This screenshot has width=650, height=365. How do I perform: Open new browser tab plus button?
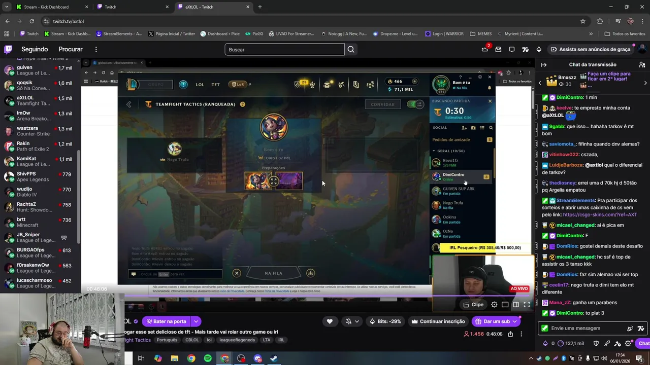point(260,7)
